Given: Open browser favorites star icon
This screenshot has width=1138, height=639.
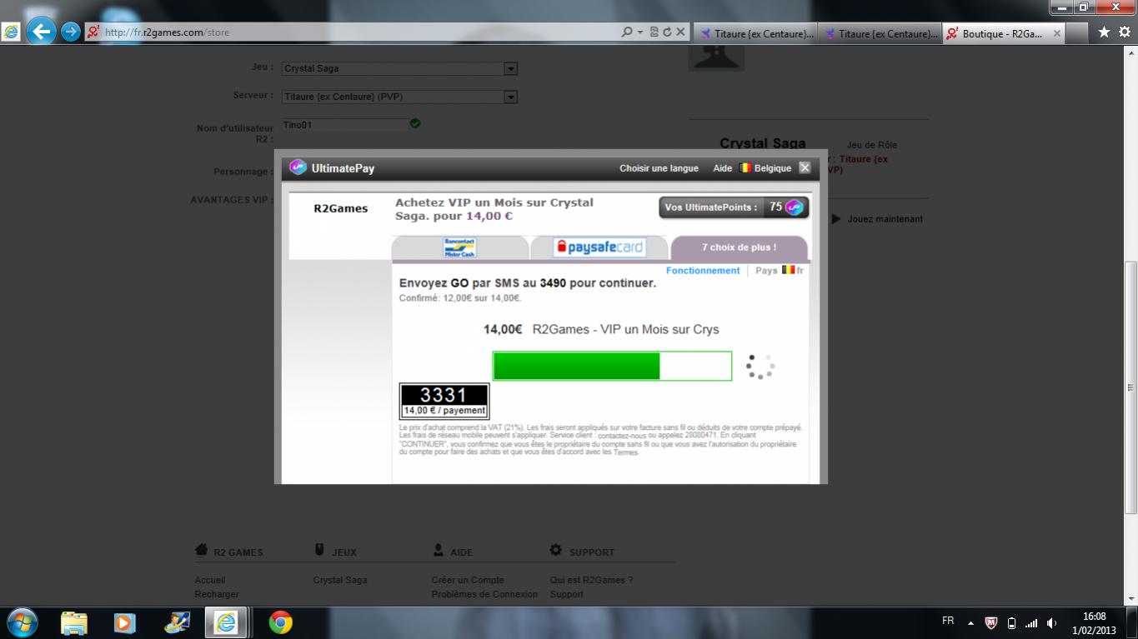Looking at the screenshot, I should pyautogui.click(x=1104, y=32).
